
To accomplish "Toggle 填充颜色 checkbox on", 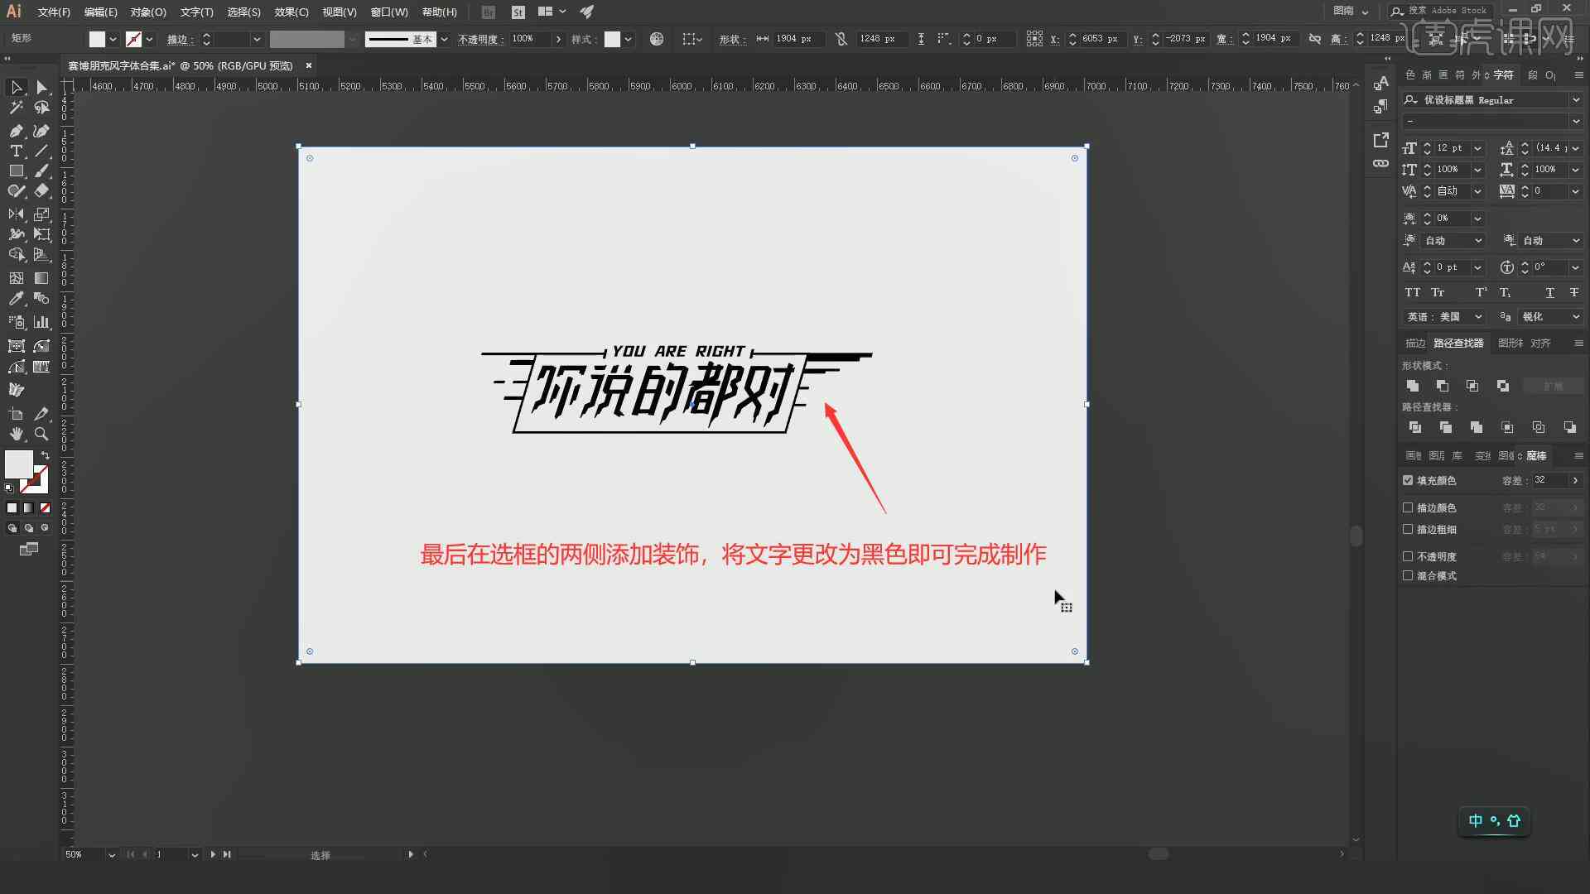I will coord(1406,480).
